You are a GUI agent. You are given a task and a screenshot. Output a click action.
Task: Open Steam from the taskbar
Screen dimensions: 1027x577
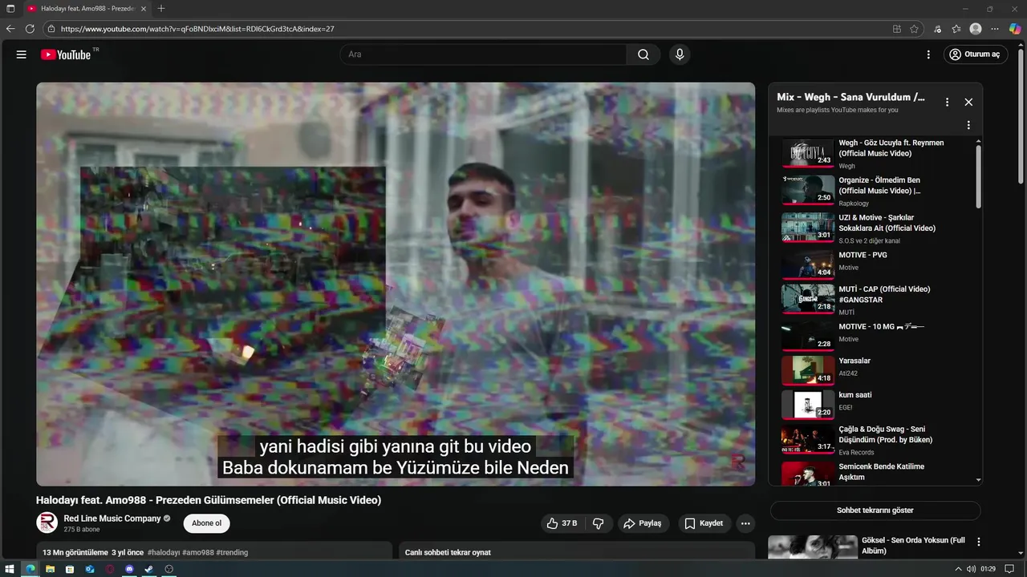(x=149, y=569)
